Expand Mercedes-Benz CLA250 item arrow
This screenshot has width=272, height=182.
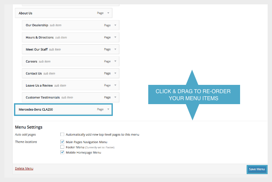(108, 109)
